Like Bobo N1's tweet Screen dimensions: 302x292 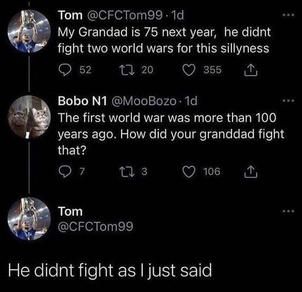pos(192,172)
